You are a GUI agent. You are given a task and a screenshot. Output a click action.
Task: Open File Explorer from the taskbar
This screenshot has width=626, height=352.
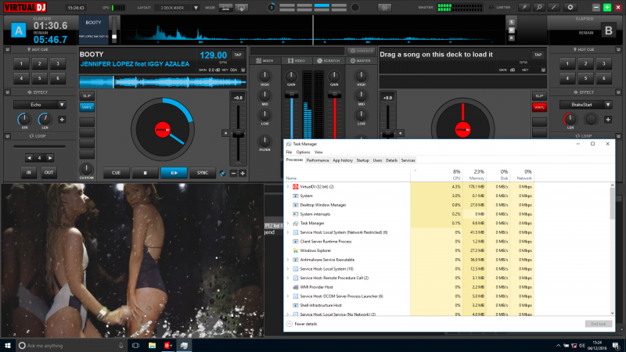point(152,345)
